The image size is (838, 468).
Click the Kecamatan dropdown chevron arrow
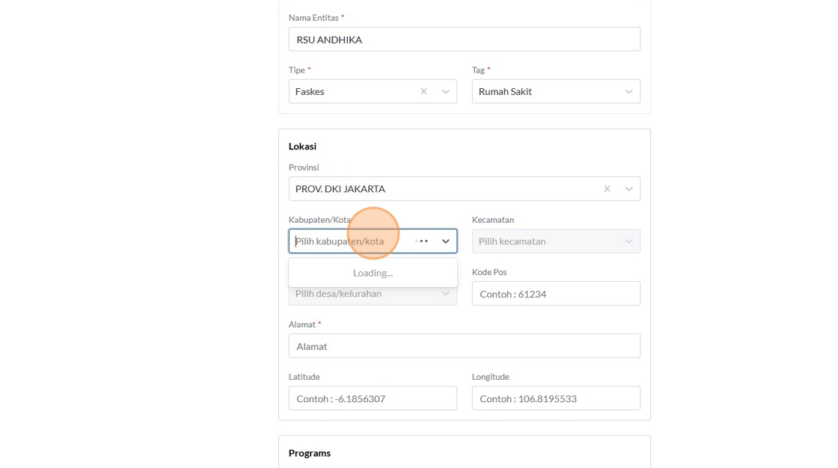629,241
